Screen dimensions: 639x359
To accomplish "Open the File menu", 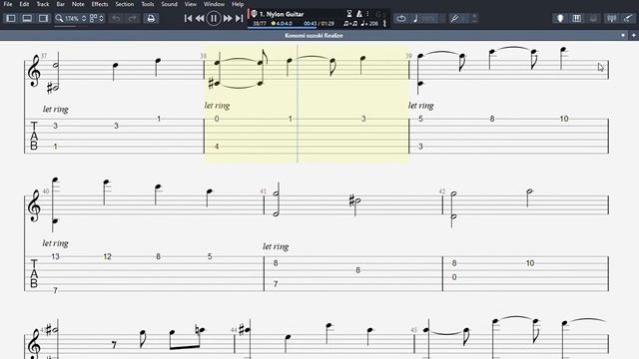I will [8, 4].
